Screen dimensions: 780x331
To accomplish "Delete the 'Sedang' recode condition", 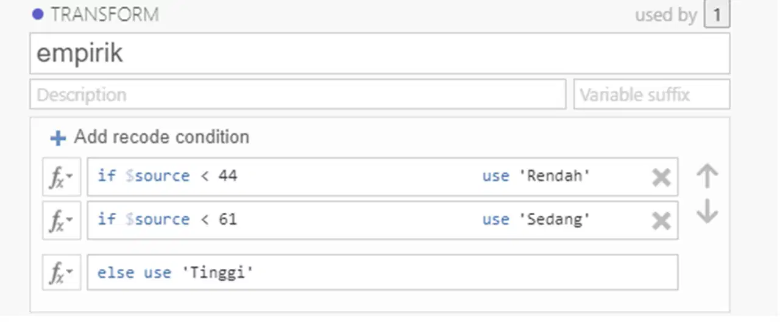I will coord(661,221).
